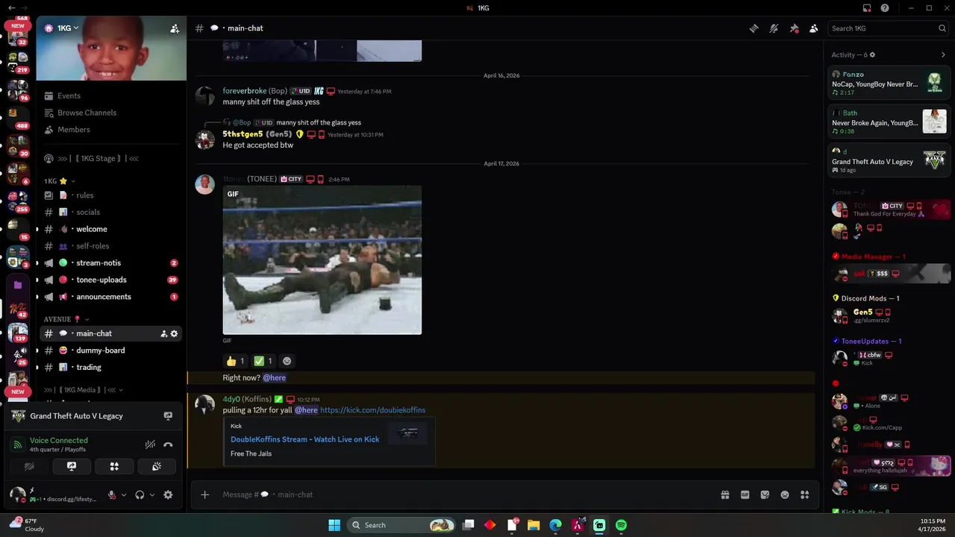
Task: Click Share Your Screen button in voice panel
Action: (72, 466)
